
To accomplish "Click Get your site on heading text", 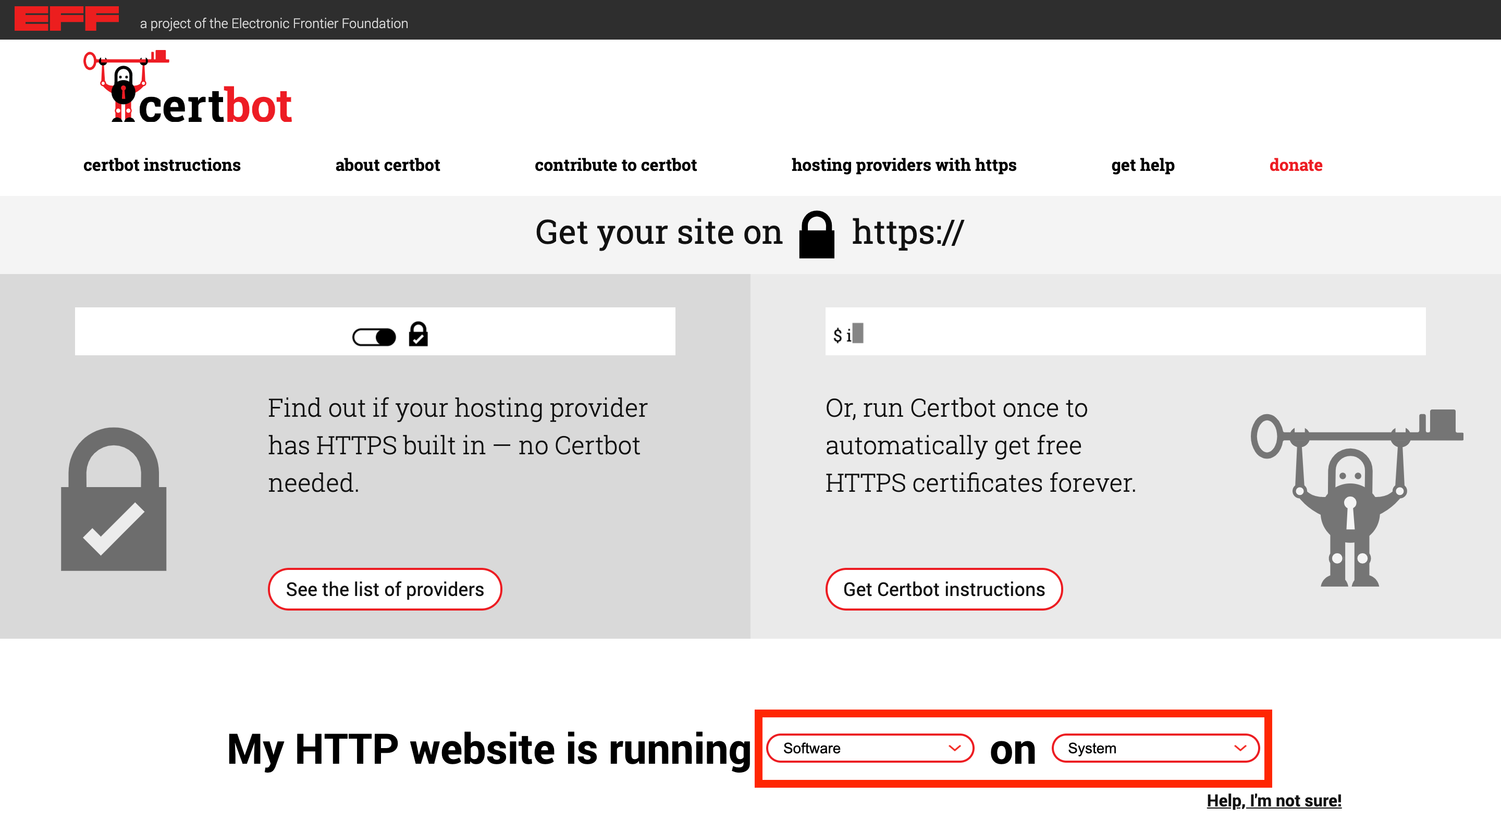I will click(658, 233).
